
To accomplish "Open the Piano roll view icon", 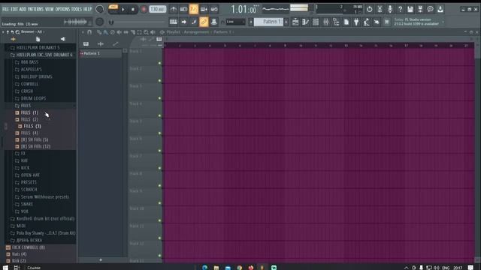I will [x=306, y=22].
